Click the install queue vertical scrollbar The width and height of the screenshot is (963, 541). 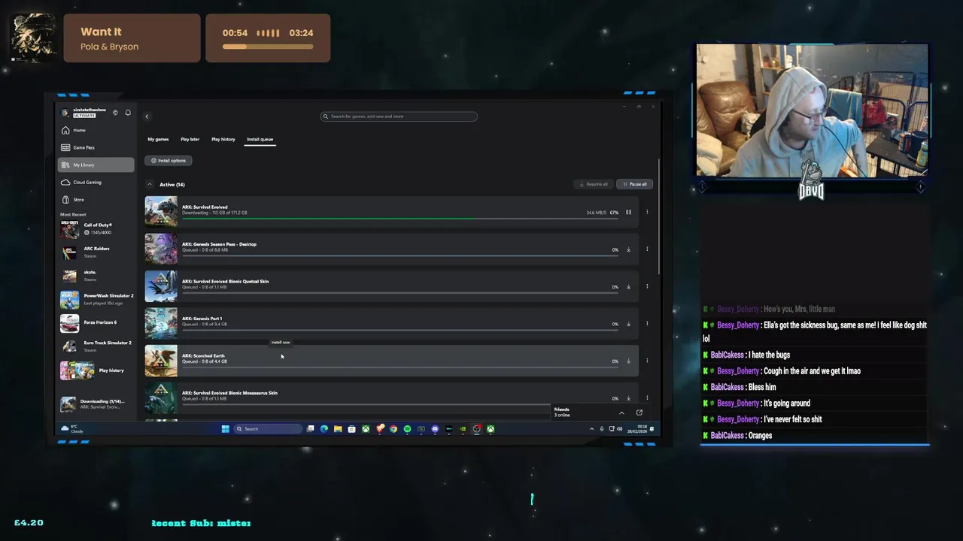click(659, 218)
